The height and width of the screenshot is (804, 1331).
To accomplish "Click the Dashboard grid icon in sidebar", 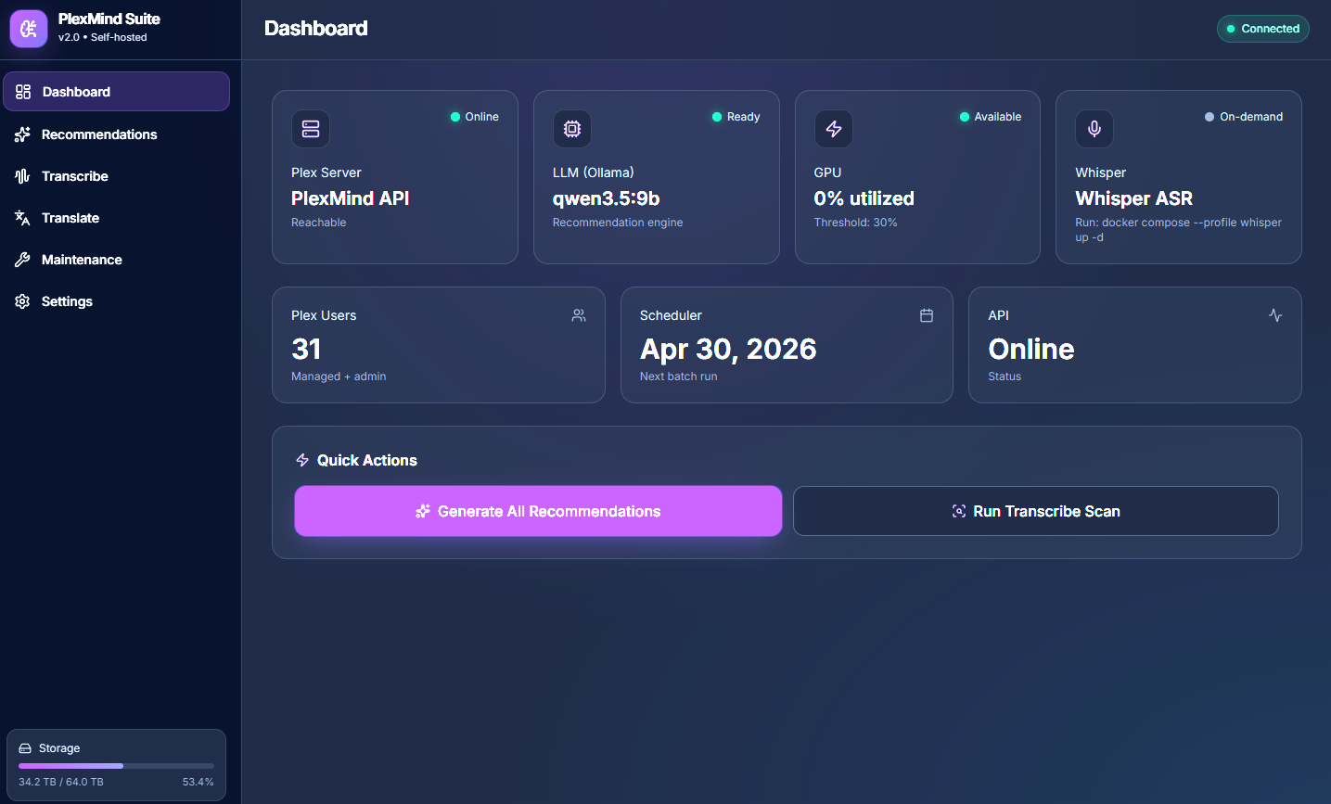I will pyautogui.click(x=23, y=92).
